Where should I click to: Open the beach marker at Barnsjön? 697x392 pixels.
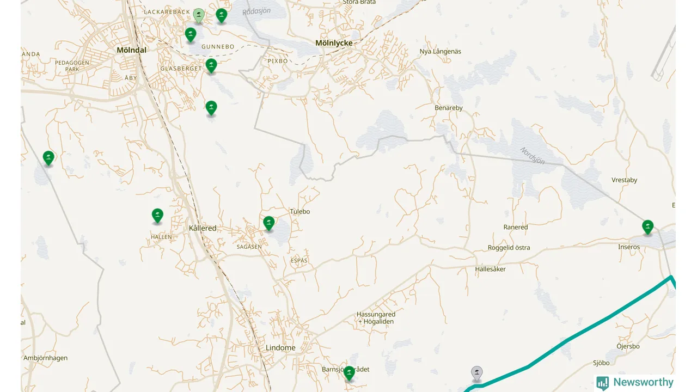[x=350, y=373]
